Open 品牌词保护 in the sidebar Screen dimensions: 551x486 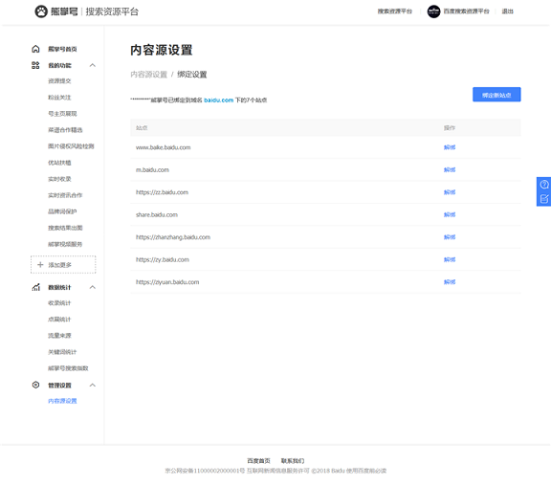tap(62, 211)
